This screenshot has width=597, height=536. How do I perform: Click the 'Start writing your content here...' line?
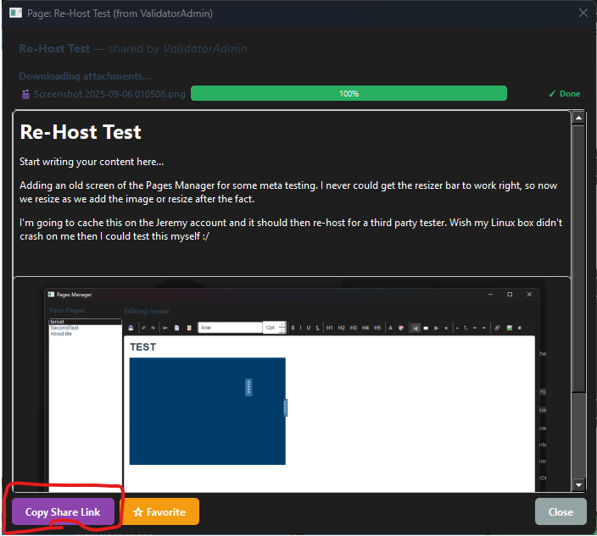click(92, 162)
